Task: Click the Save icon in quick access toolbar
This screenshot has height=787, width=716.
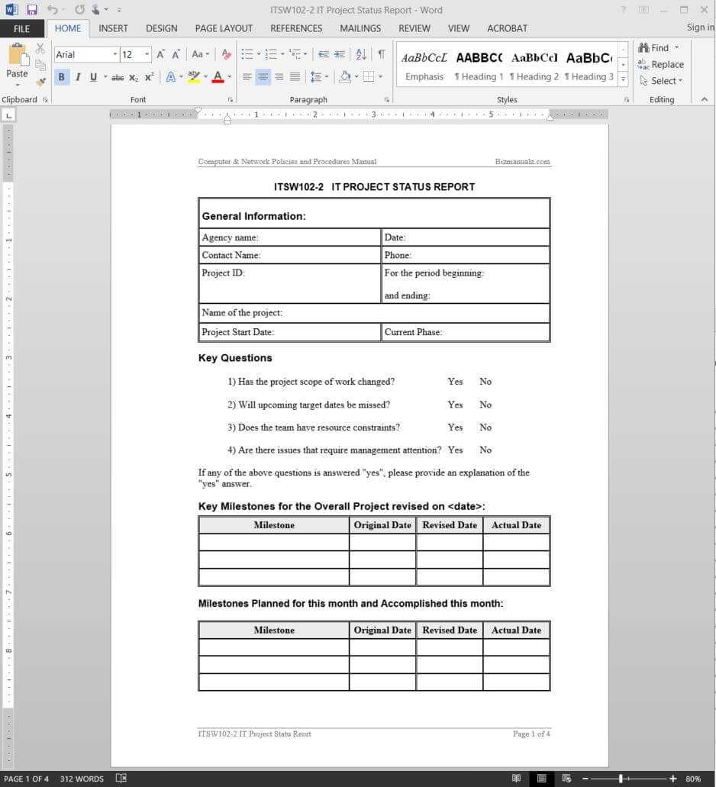Action: coord(32,10)
